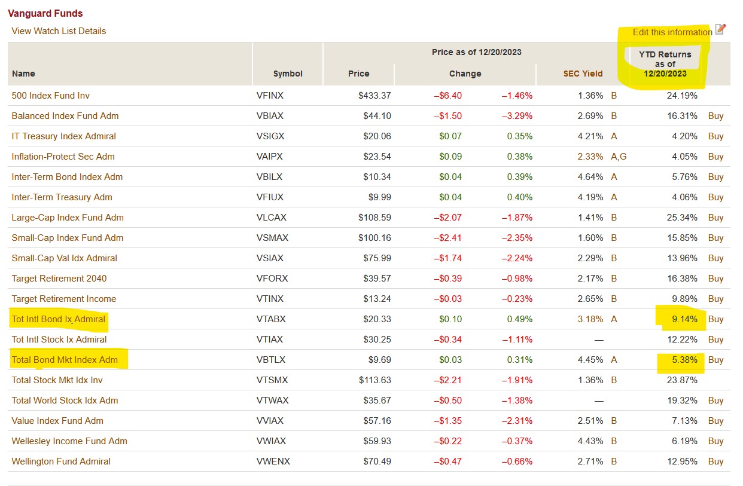The height and width of the screenshot is (486, 743).
Task: Click the Name column header
Action: pos(23,74)
